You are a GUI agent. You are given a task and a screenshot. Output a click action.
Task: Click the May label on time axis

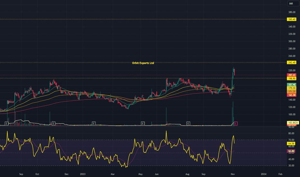point(140,174)
